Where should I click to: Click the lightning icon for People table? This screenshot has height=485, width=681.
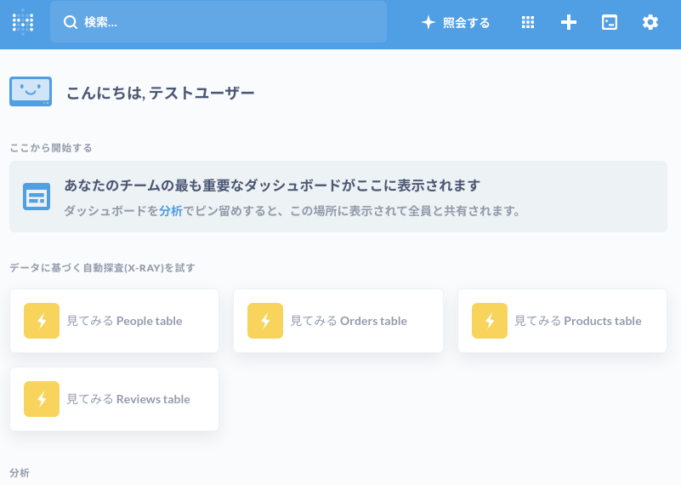click(42, 321)
